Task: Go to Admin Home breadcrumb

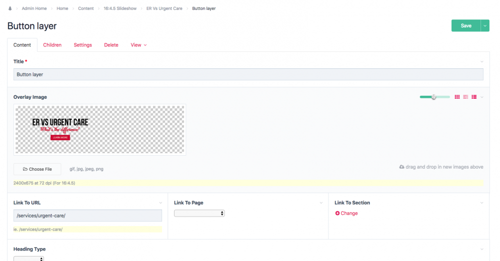Action: (x=34, y=8)
